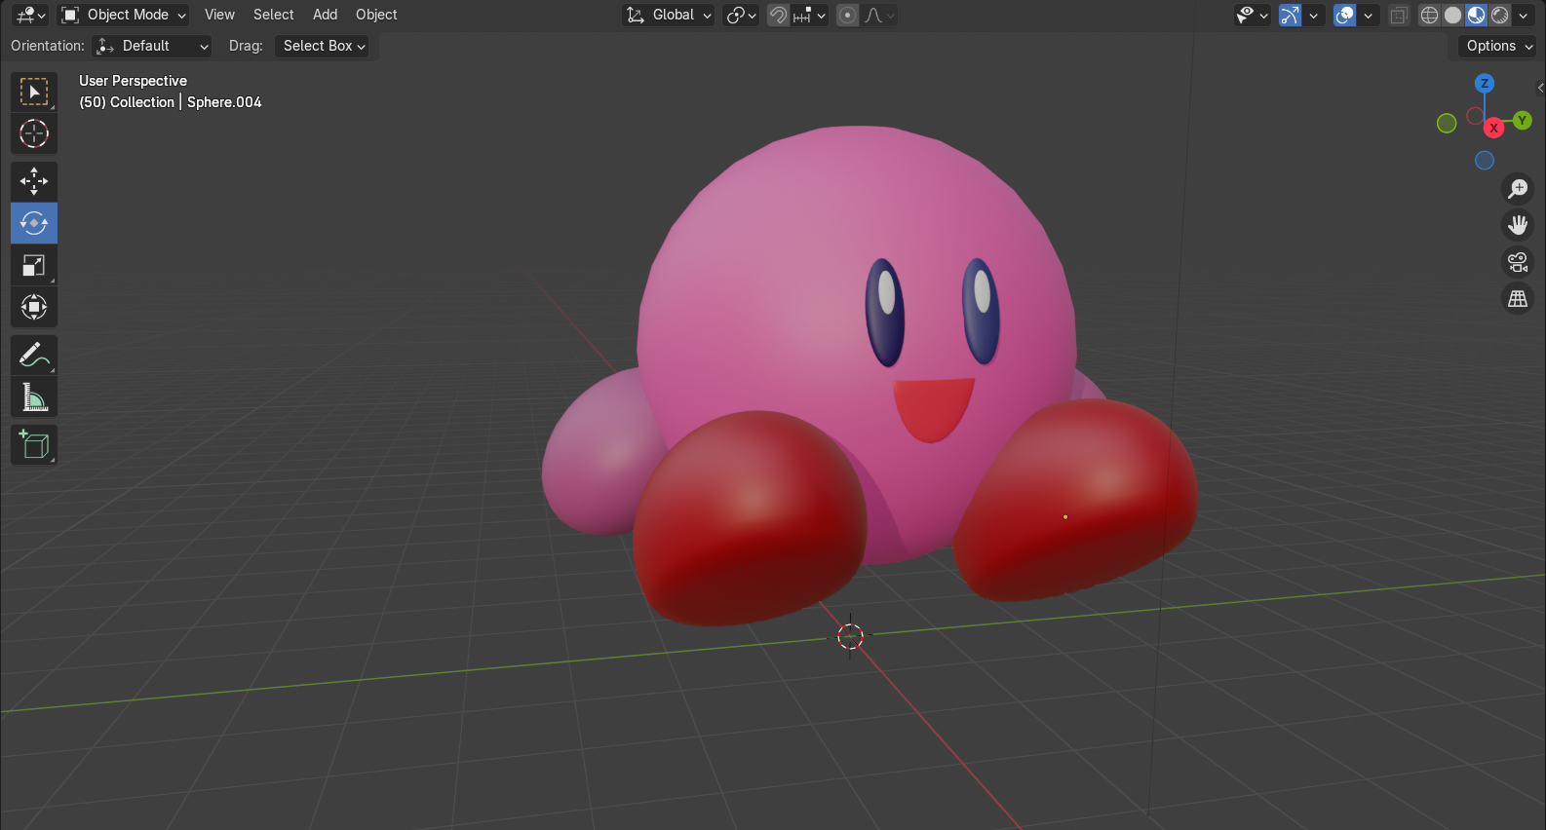The image size is (1546, 830).
Task: Click the "User Perspective" viewport label
Action: click(133, 81)
